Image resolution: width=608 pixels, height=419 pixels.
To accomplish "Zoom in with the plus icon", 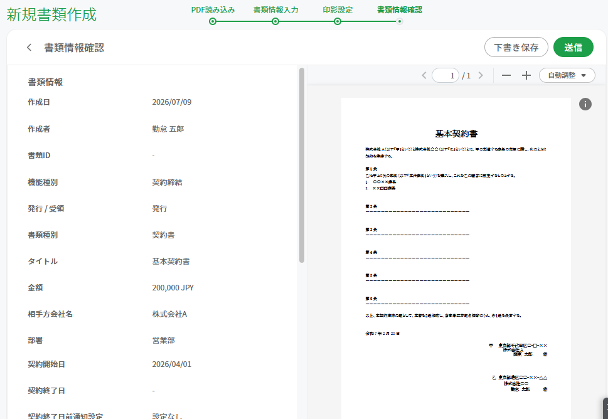I will (x=526, y=75).
